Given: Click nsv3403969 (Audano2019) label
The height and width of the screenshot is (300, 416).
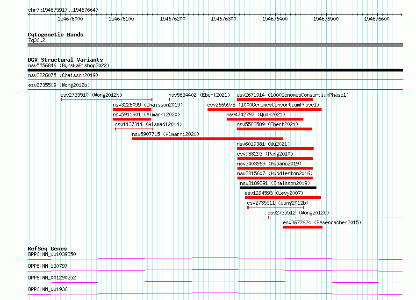Looking at the screenshot, I should [x=269, y=164].
